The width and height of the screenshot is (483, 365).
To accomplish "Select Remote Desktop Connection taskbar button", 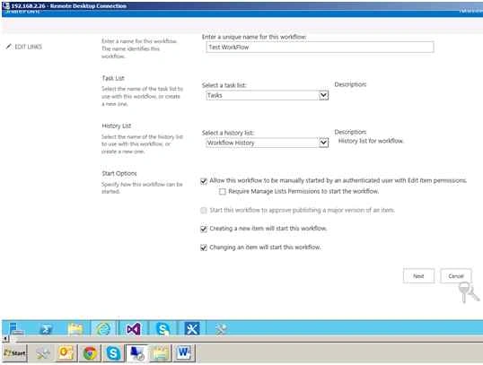I will coord(136,353).
